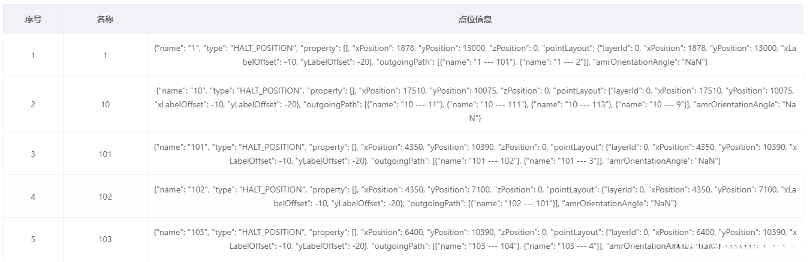Select the 名称 cell in the first row
This screenshot has height=262, width=810.
[105, 55]
